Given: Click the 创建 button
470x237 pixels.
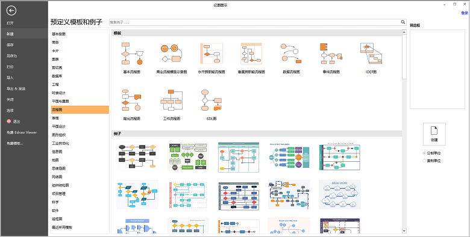Looking at the screenshot, I should (x=434, y=134).
